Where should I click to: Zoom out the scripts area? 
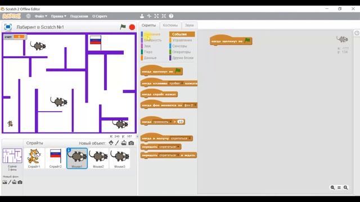[x=332, y=187]
